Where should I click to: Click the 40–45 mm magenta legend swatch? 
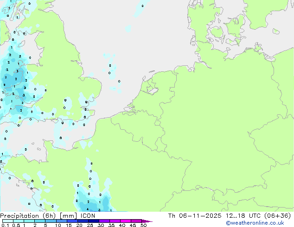126,221
